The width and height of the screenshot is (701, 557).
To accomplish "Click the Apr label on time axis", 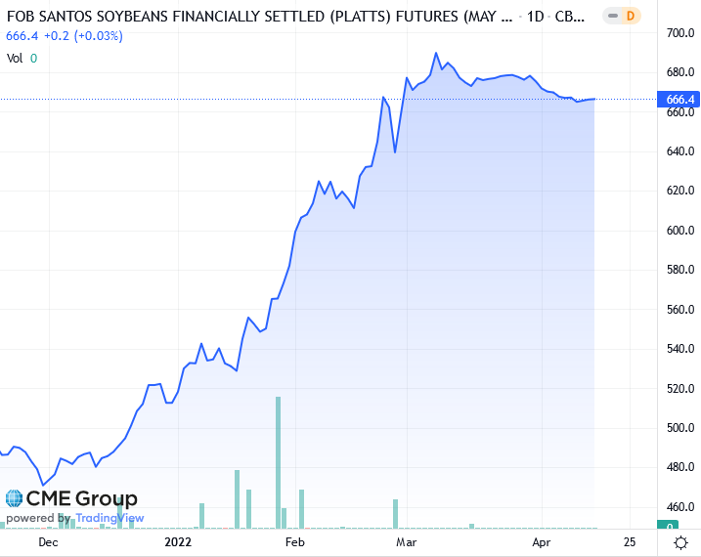I will (x=544, y=541).
